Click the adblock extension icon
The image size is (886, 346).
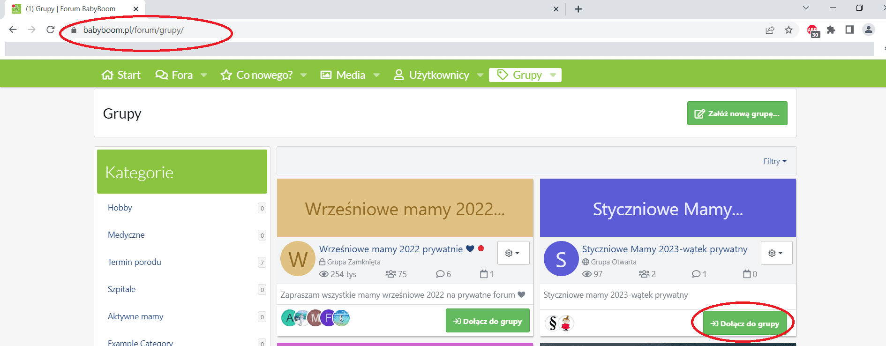pyautogui.click(x=812, y=30)
